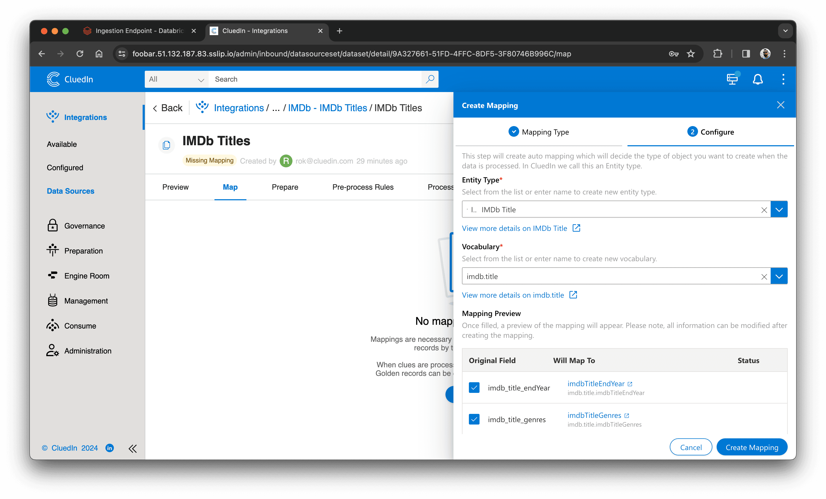
Task: Click the CluedIn logo in header
Action: pyautogui.click(x=70, y=79)
